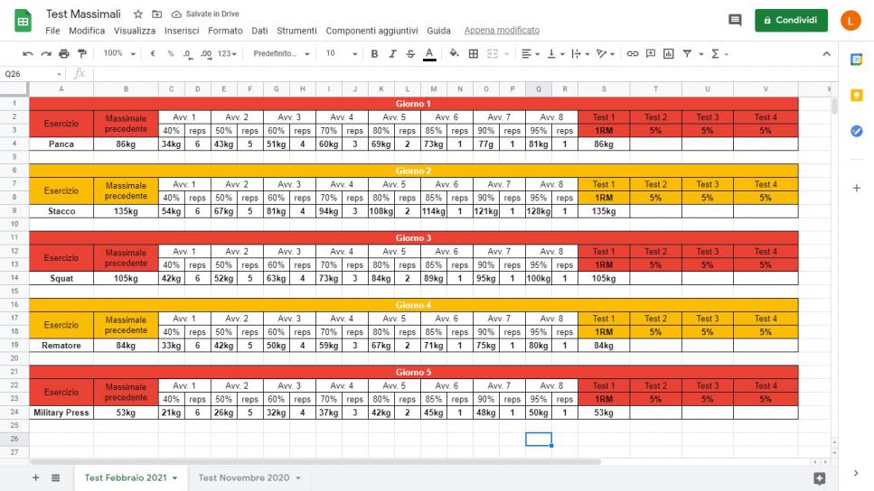Image resolution: width=874 pixels, height=491 pixels.
Task: Click the Q26 name box field
Action: click(32, 74)
